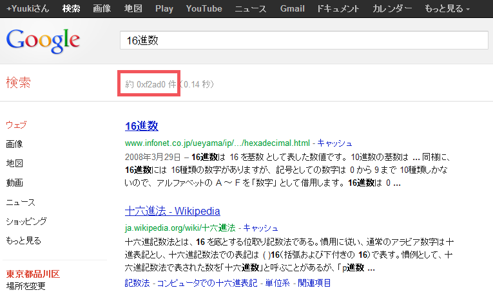The image size is (493, 297).
Task: Select the 動画 filter in sidebar
Action: [x=14, y=183]
